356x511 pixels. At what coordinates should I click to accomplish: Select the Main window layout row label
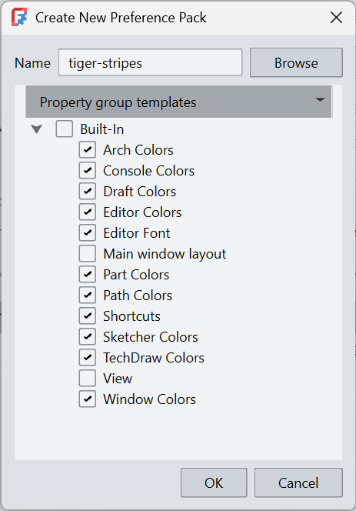(x=165, y=254)
